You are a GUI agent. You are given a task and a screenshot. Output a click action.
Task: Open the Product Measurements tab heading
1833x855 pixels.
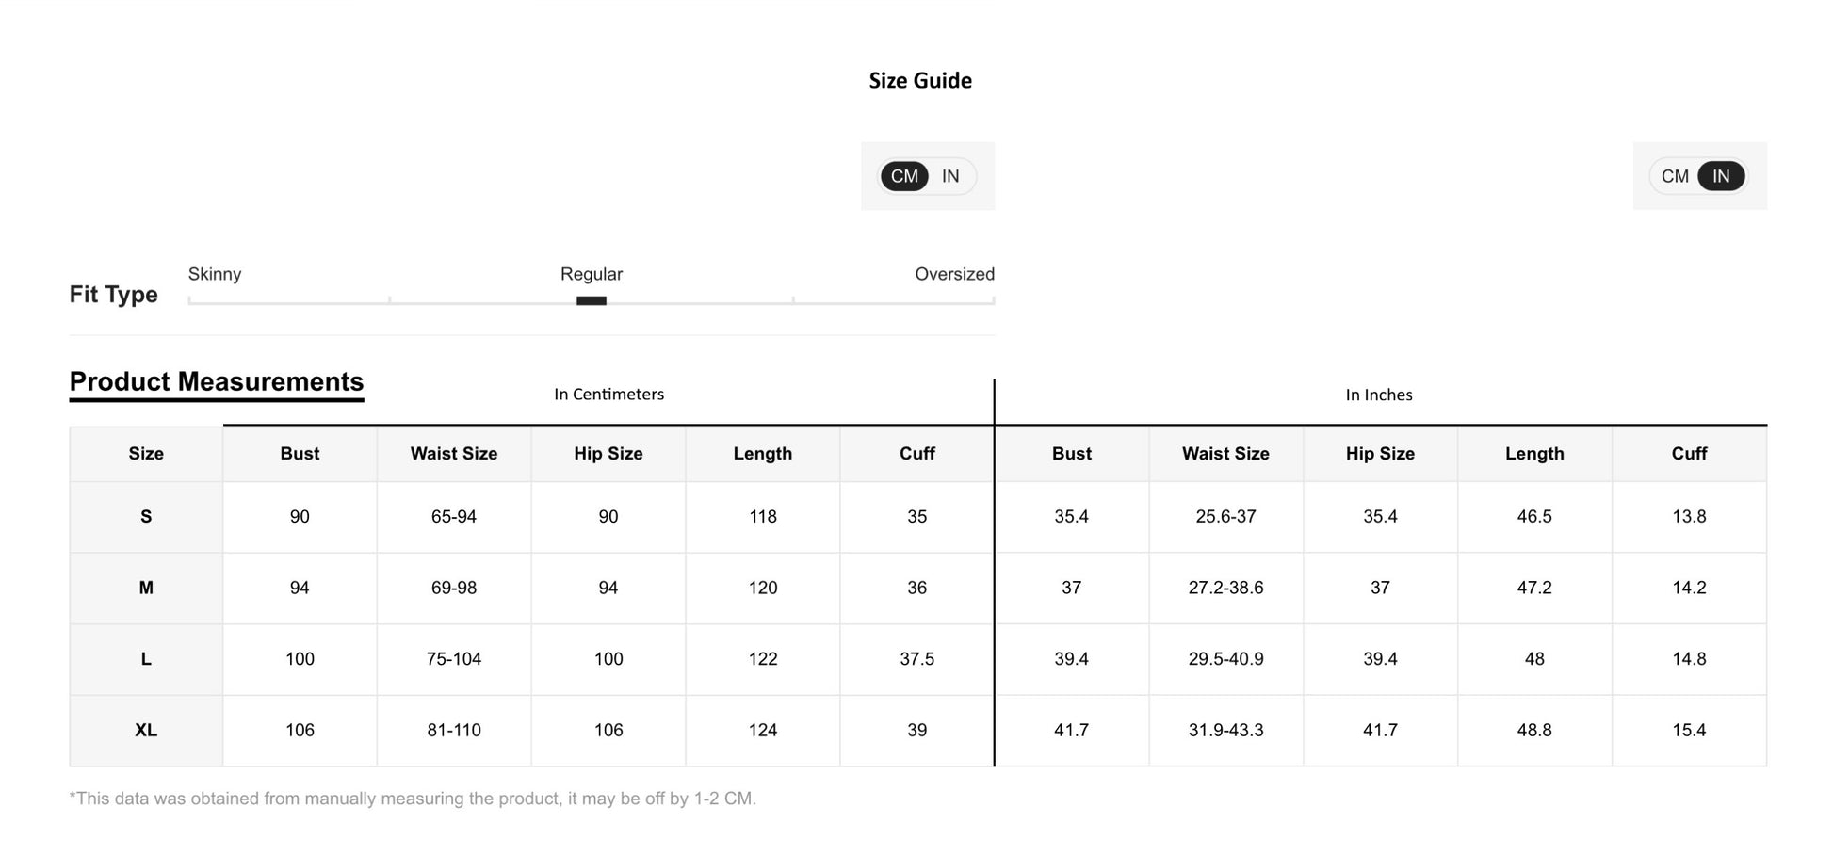(x=217, y=381)
